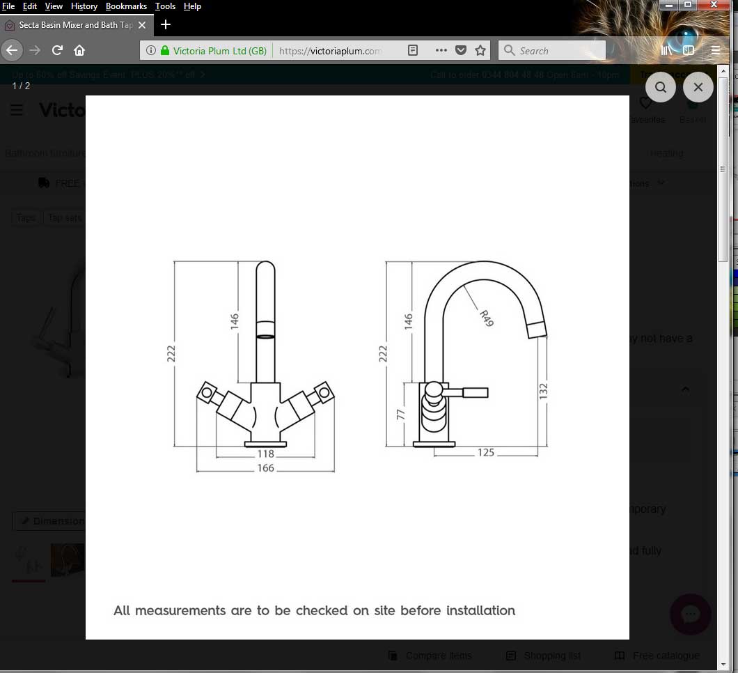The height and width of the screenshot is (673, 738).
Task: Click the victoriaplum.com address URL field
Action: point(334,50)
